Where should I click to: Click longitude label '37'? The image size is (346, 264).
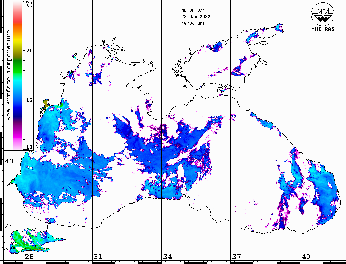(x=237, y=257)
